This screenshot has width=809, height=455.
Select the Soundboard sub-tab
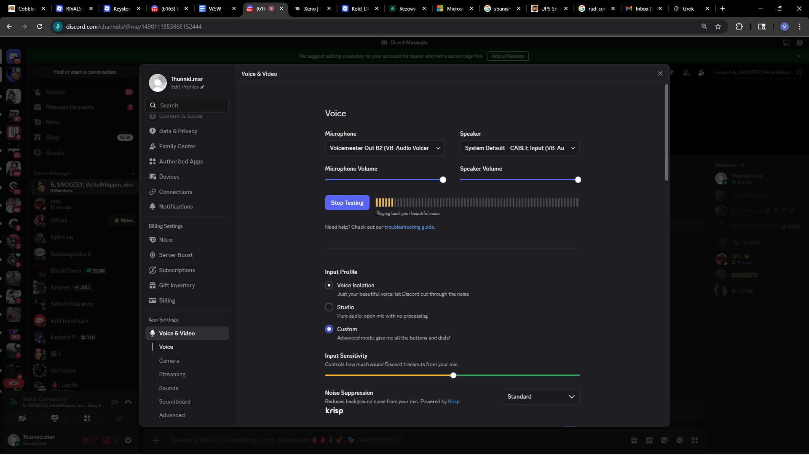tap(174, 401)
